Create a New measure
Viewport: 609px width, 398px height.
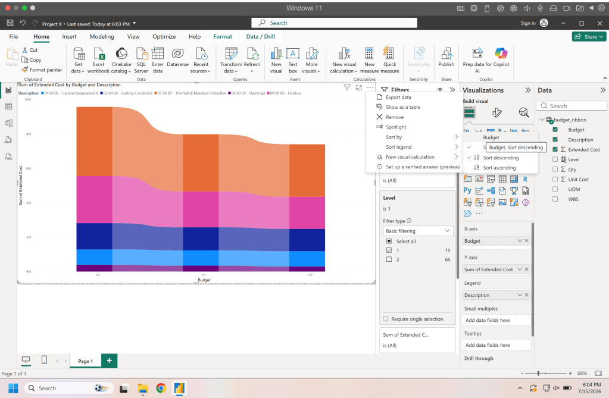369,60
